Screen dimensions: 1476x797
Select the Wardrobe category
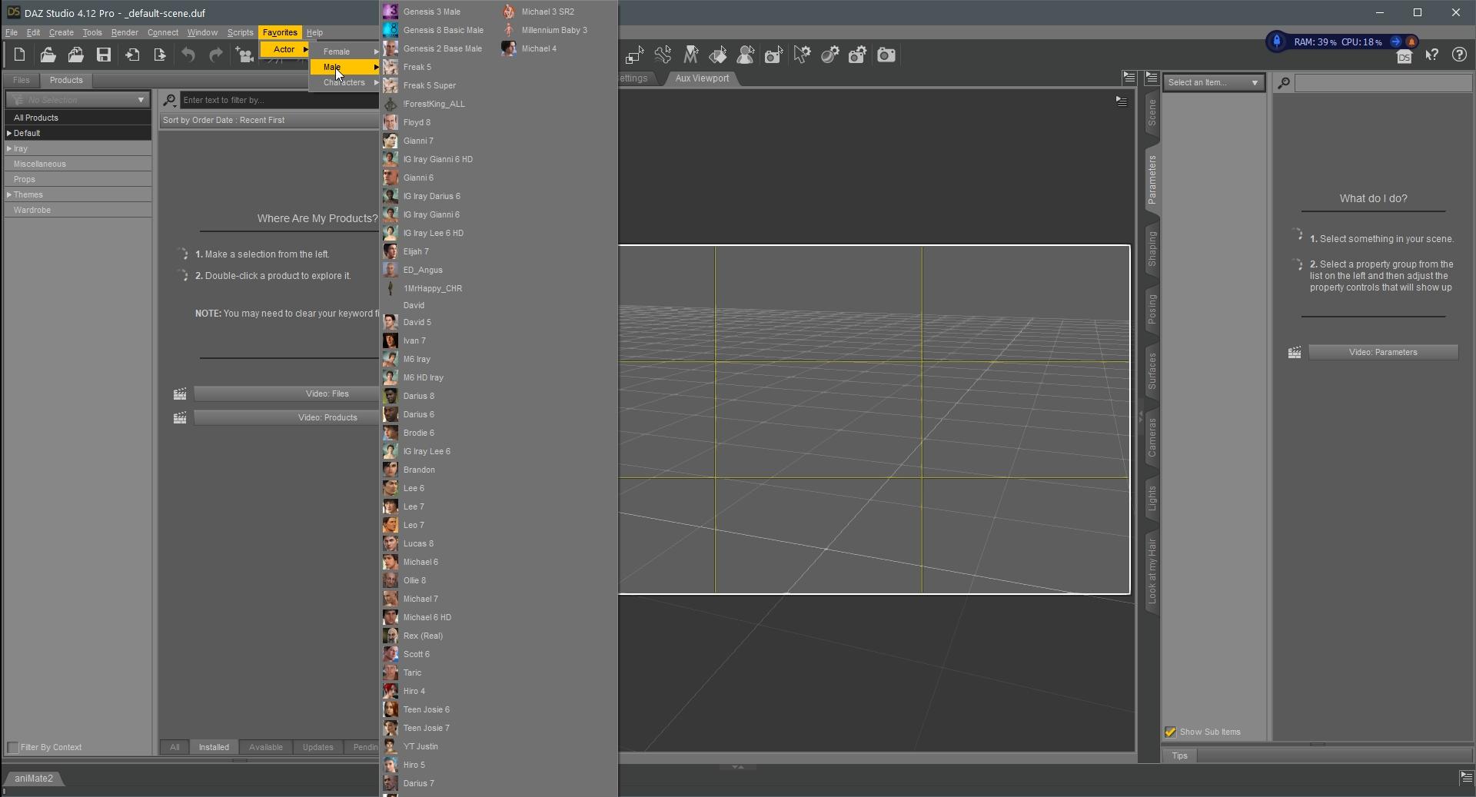(78, 210)
